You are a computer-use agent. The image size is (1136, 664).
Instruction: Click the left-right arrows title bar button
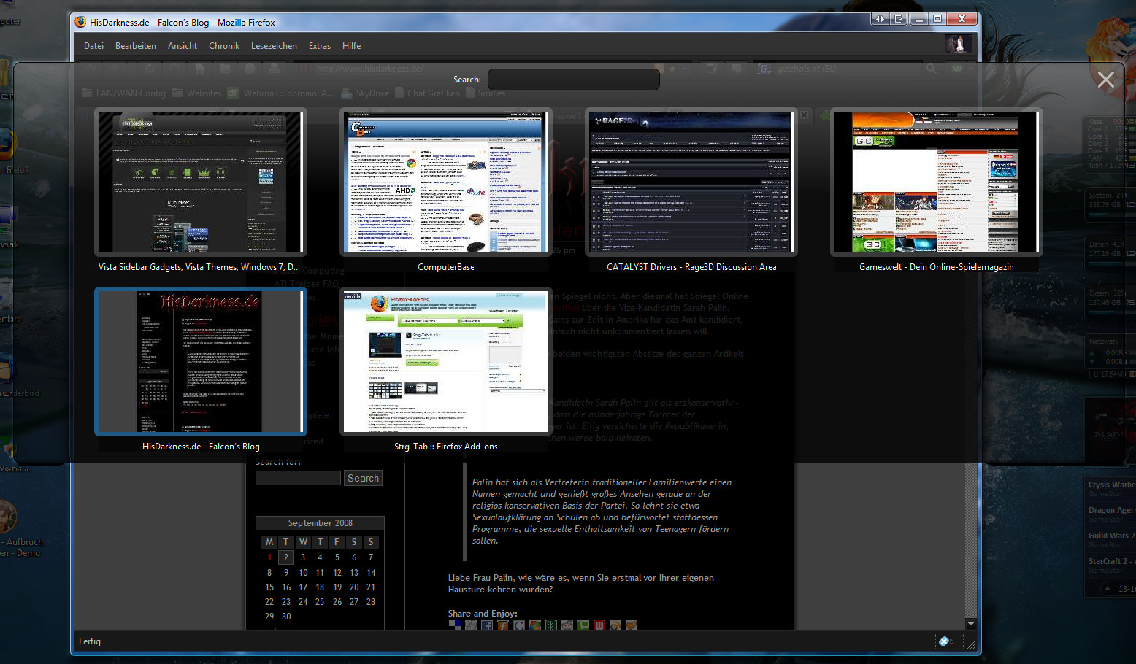(880, 19)
